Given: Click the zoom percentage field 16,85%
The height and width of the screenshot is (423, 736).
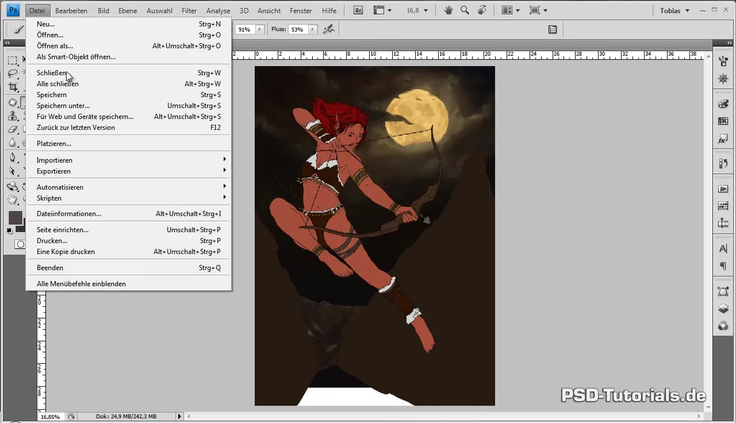Looking at the screenshot, I should [x=51, y=416].
